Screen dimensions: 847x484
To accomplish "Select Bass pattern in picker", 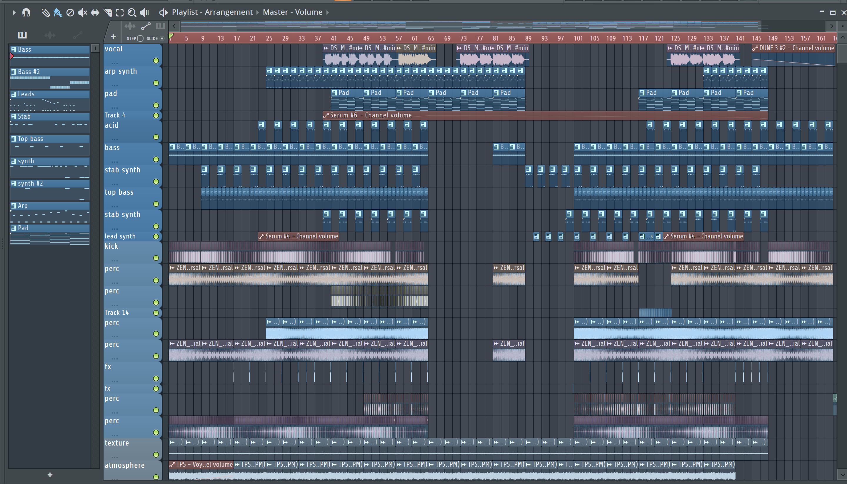I will coord(50,56).
